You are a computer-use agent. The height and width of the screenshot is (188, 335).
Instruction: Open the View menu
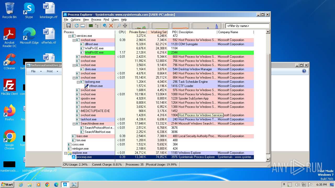[x=86, y=20]
